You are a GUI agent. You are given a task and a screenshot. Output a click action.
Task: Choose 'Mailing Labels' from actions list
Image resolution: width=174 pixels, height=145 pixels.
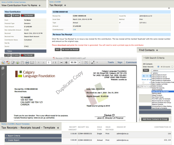pyautogui.click(x=157, y=93)
